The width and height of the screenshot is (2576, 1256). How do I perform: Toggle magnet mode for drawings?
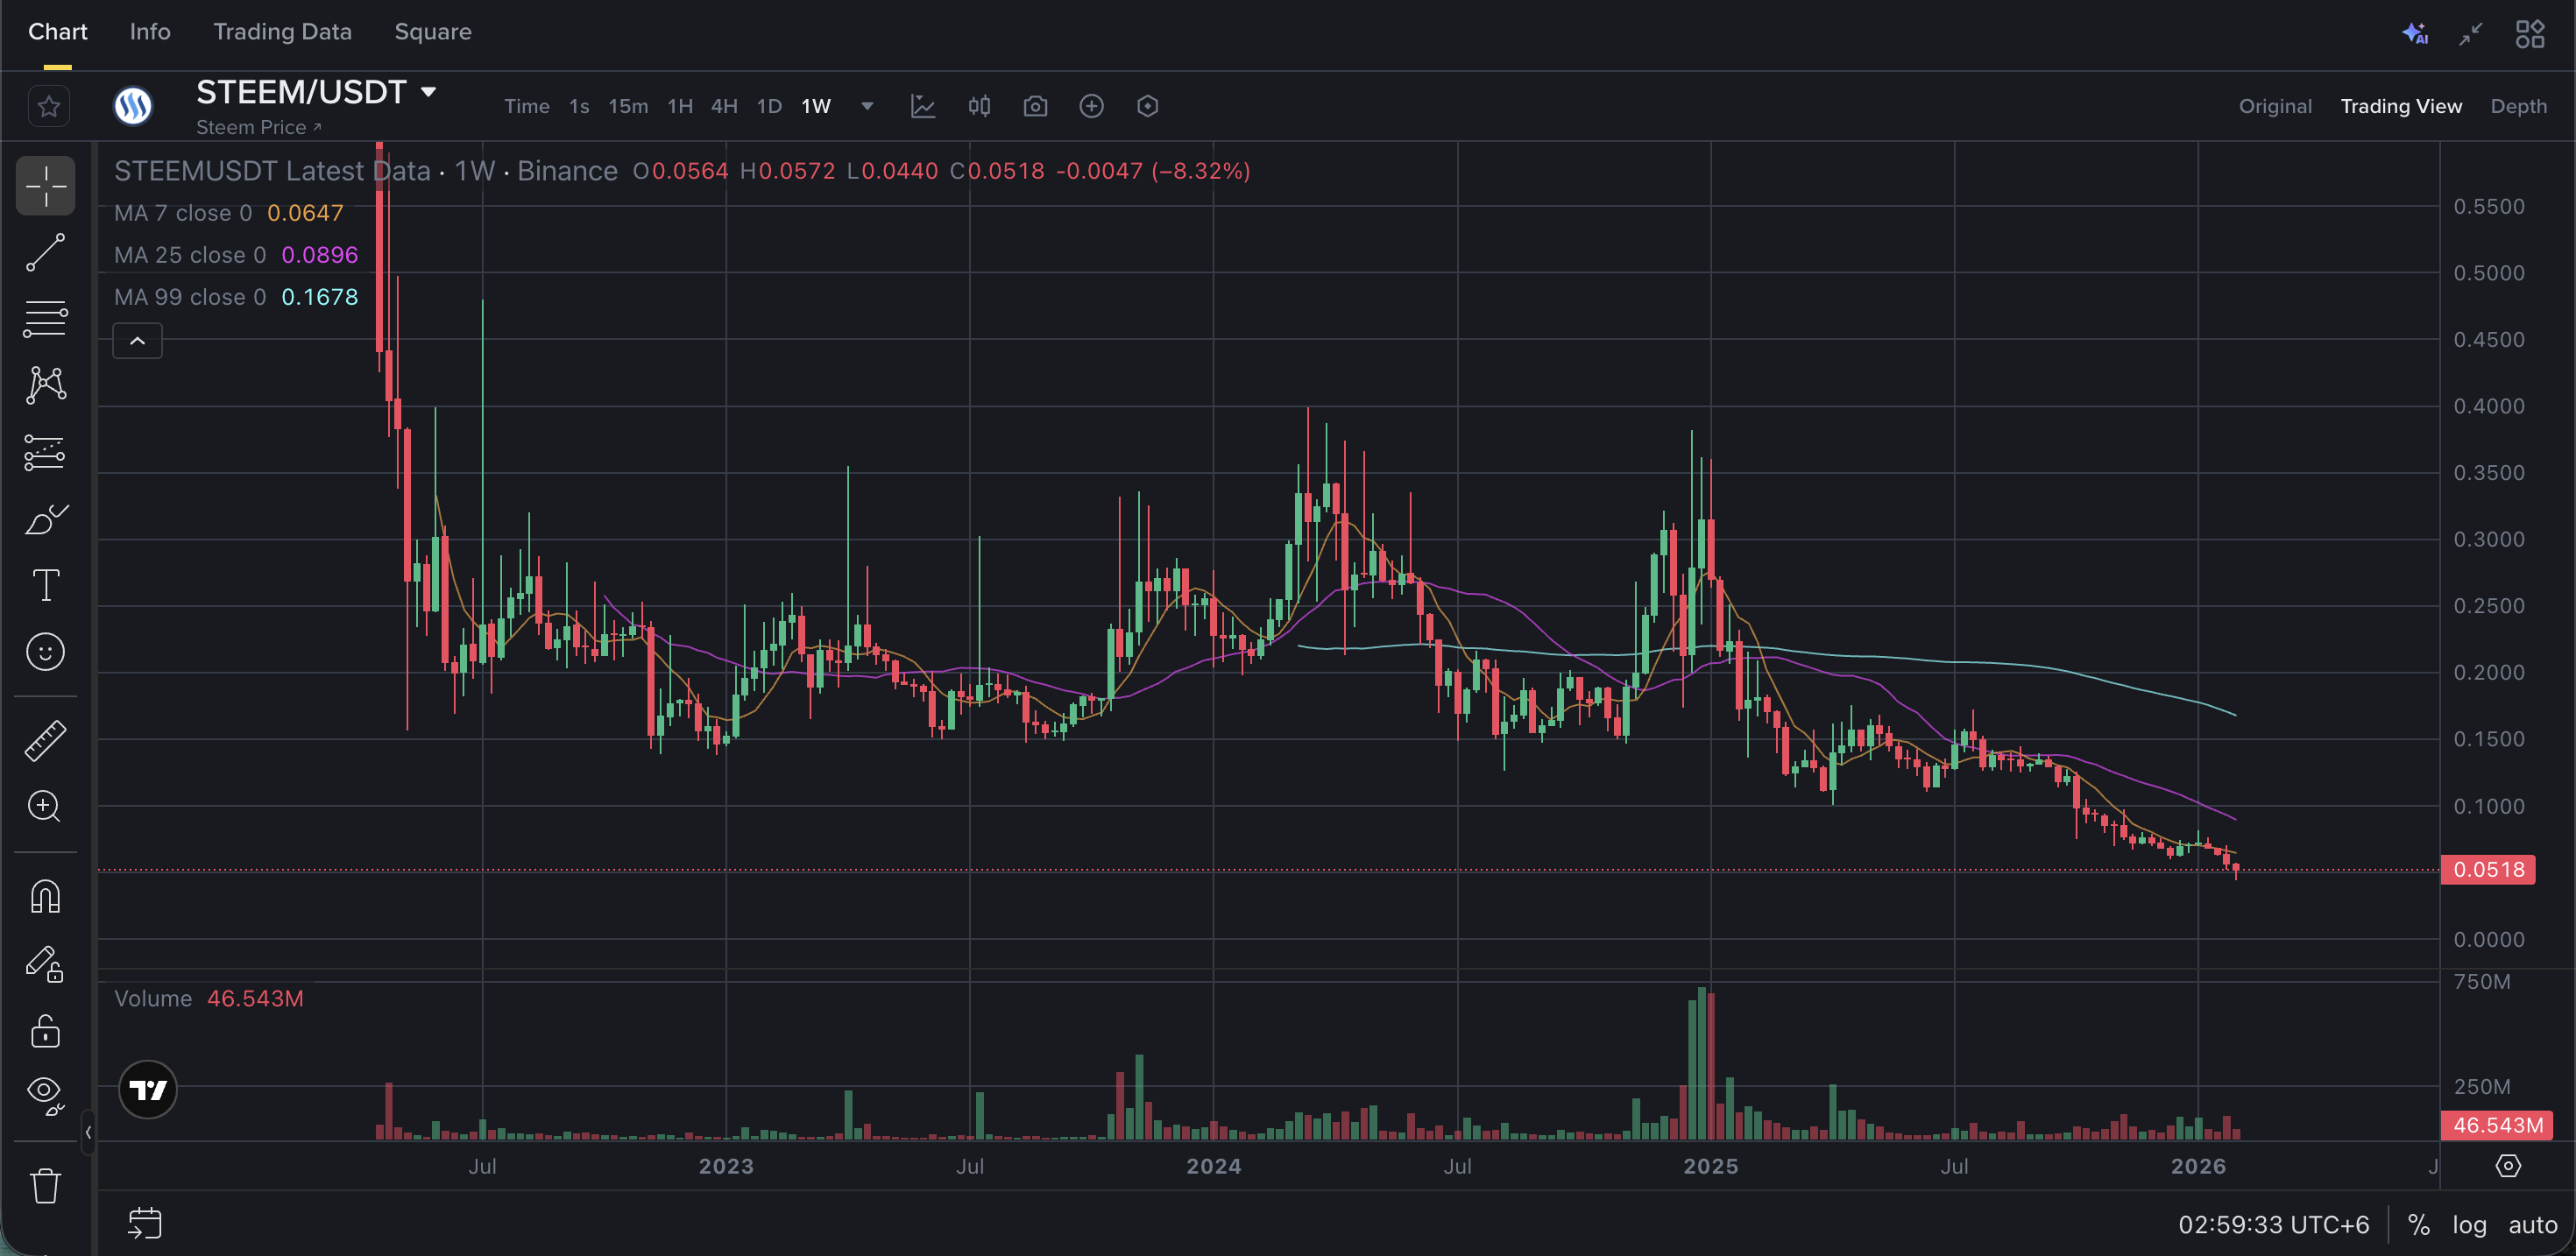pos(45,897)
